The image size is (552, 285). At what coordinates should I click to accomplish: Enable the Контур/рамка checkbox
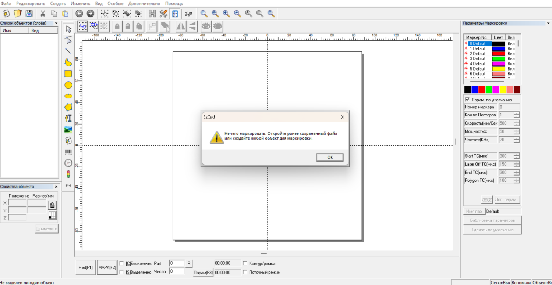pos(245,263)
